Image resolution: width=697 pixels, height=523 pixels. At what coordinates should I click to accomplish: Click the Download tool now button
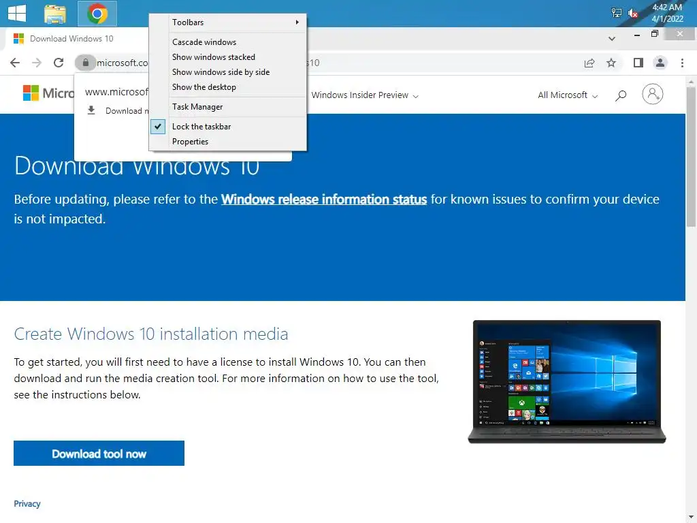[x=99, y=453]
